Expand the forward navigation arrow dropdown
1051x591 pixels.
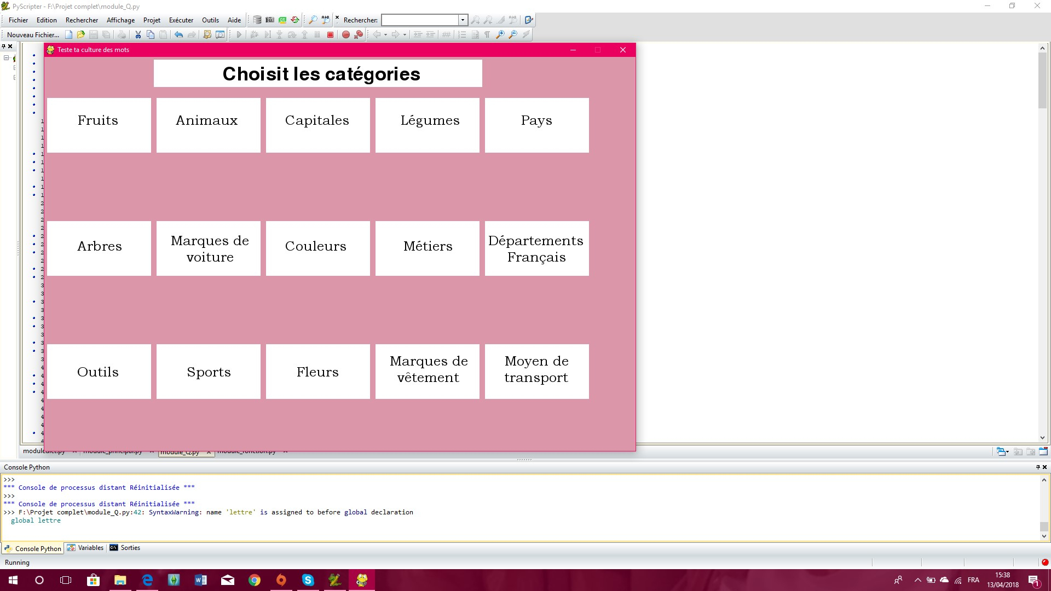click(405, 34)
